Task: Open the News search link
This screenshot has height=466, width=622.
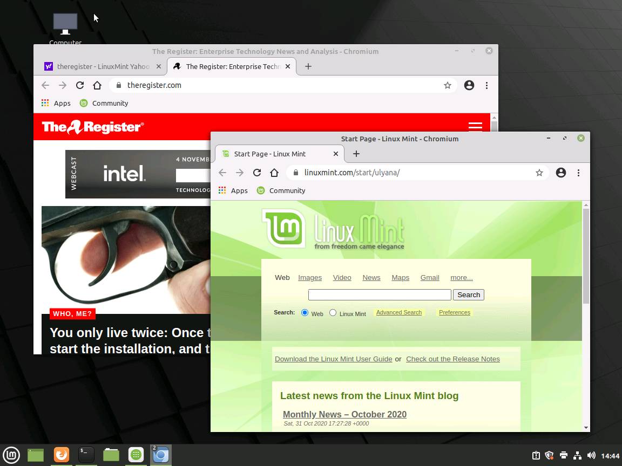Action: (x=371, y=278)
